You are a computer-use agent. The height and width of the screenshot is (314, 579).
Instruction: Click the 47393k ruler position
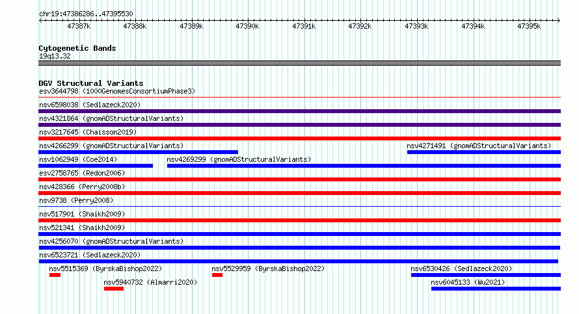(417, 26)
